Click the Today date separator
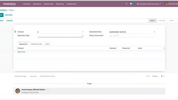Image resolution: width=178 pixels, height=100 pixels. click(89, 84)
